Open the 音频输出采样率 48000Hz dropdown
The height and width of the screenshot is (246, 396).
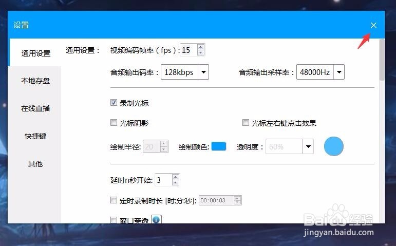(339, 72)
